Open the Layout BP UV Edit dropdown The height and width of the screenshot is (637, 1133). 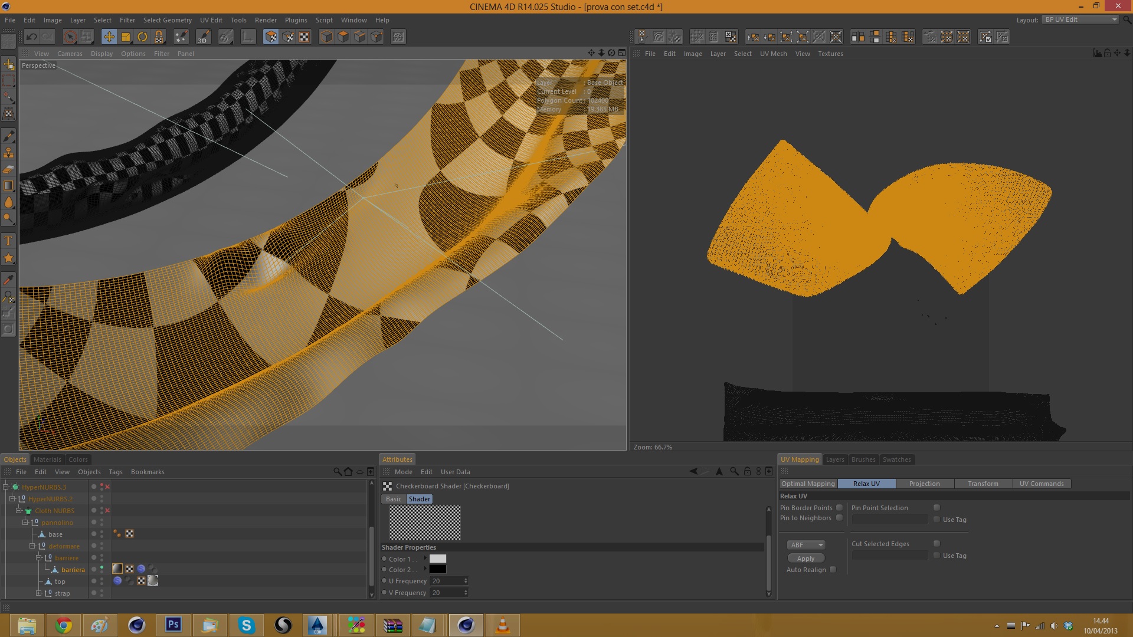(x=1080, y=19)
